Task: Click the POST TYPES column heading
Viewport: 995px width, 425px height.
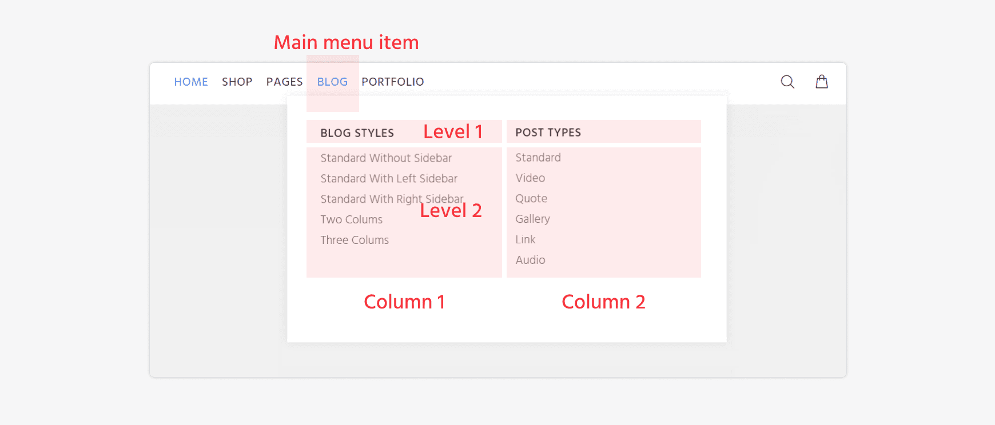Action: point(547,132)
